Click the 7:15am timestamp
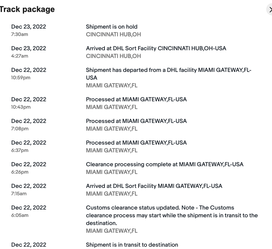Image resolution: width=272 pixels, height=249 pixels. pyautogui.click(x=19, y=194)
